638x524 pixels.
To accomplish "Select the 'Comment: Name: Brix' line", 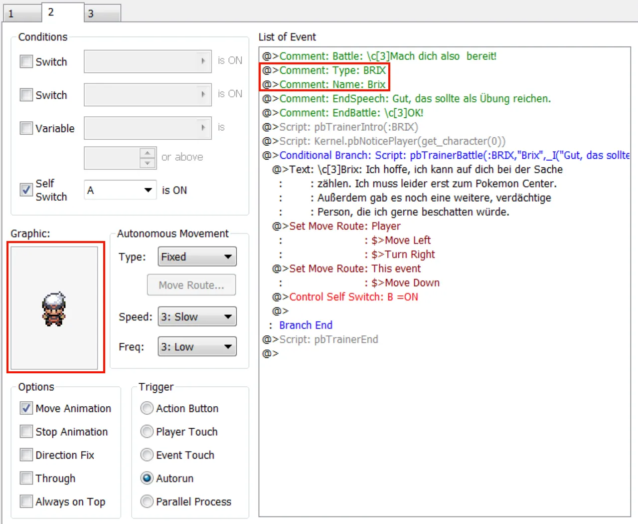I will pos(324,84).
